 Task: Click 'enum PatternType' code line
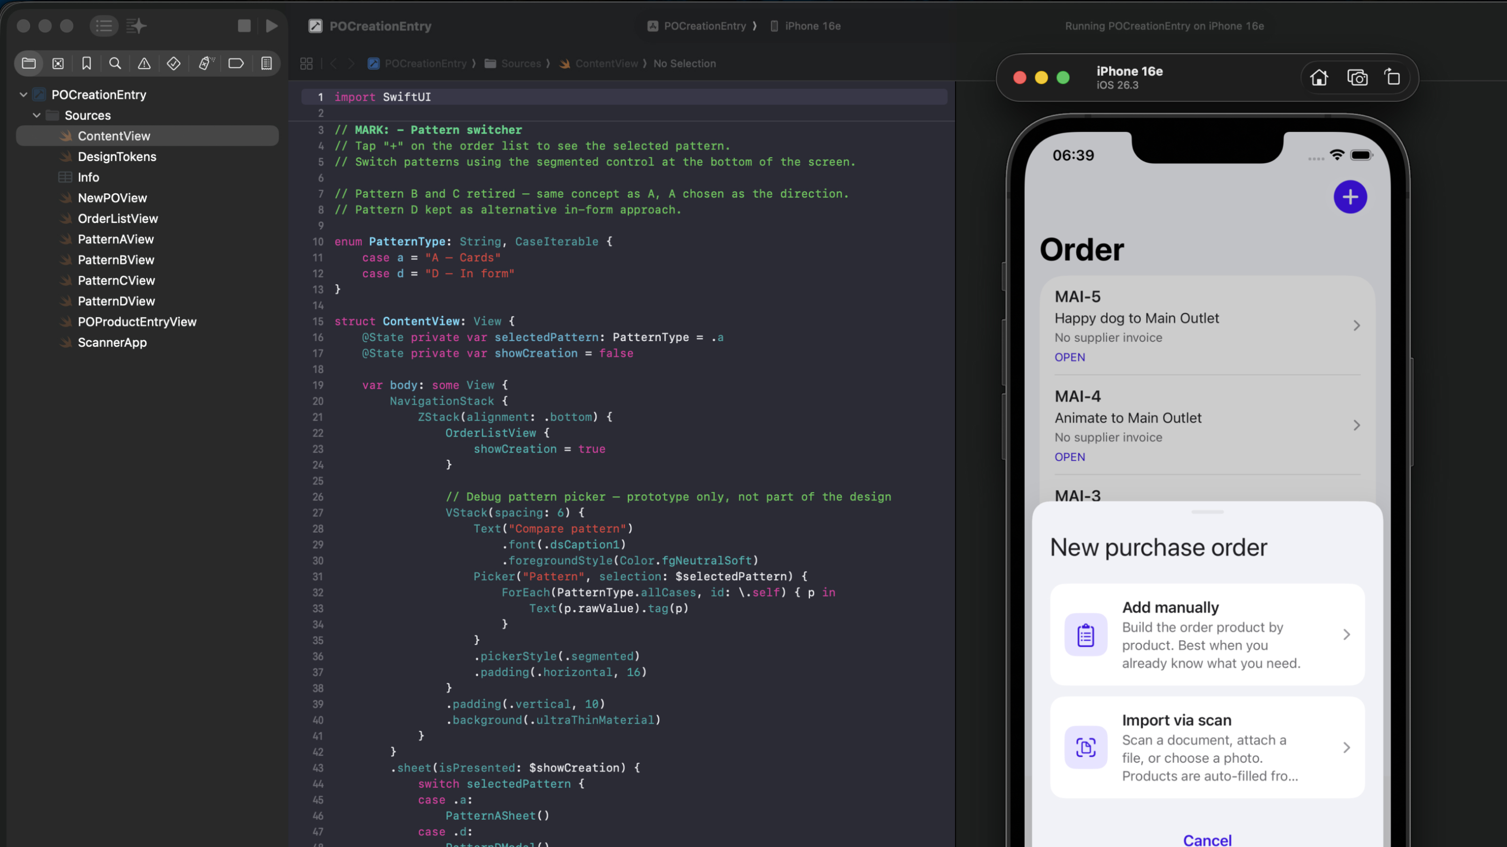[473, 241]
